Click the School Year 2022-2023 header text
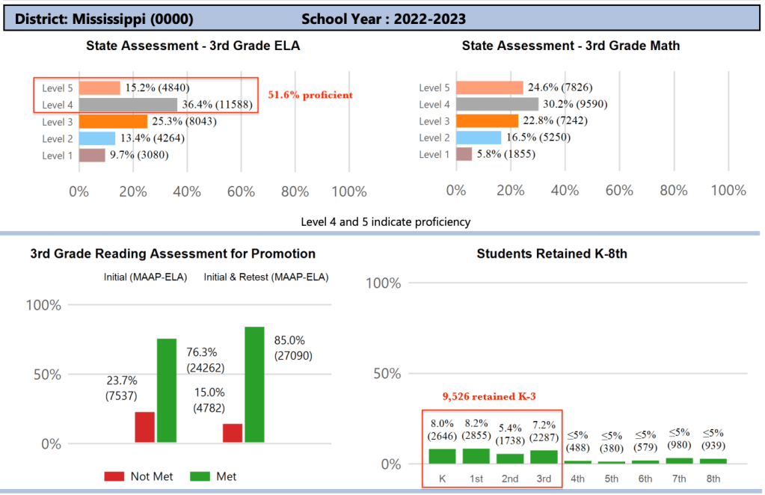The width and height of the screenshot is (765, 495). [384, 19]
